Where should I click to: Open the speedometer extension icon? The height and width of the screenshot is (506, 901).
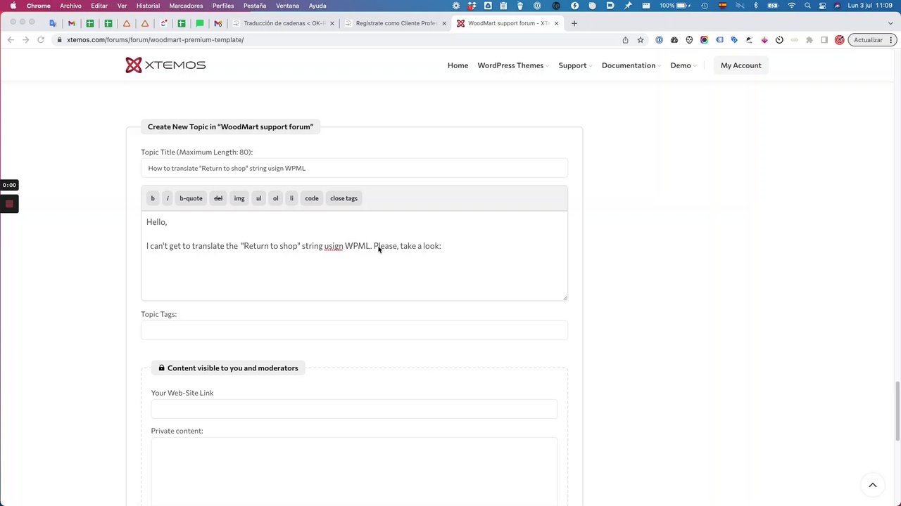(674, 40)
